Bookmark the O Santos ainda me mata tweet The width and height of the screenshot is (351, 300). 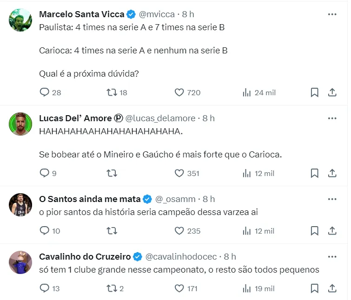[315, 231]
